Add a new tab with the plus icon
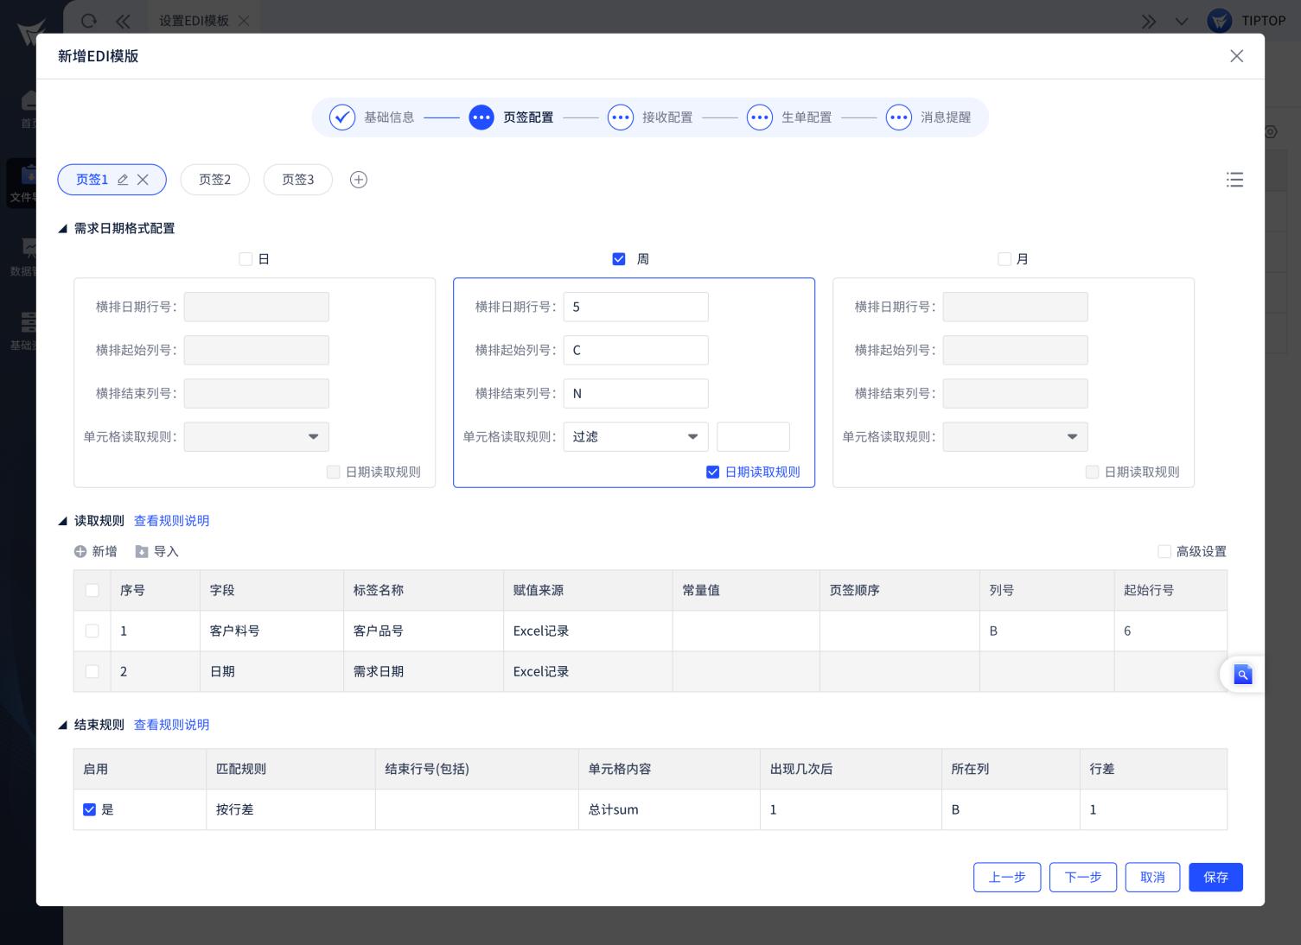Viewport: 1301px width, 945px height. [359, 180]
